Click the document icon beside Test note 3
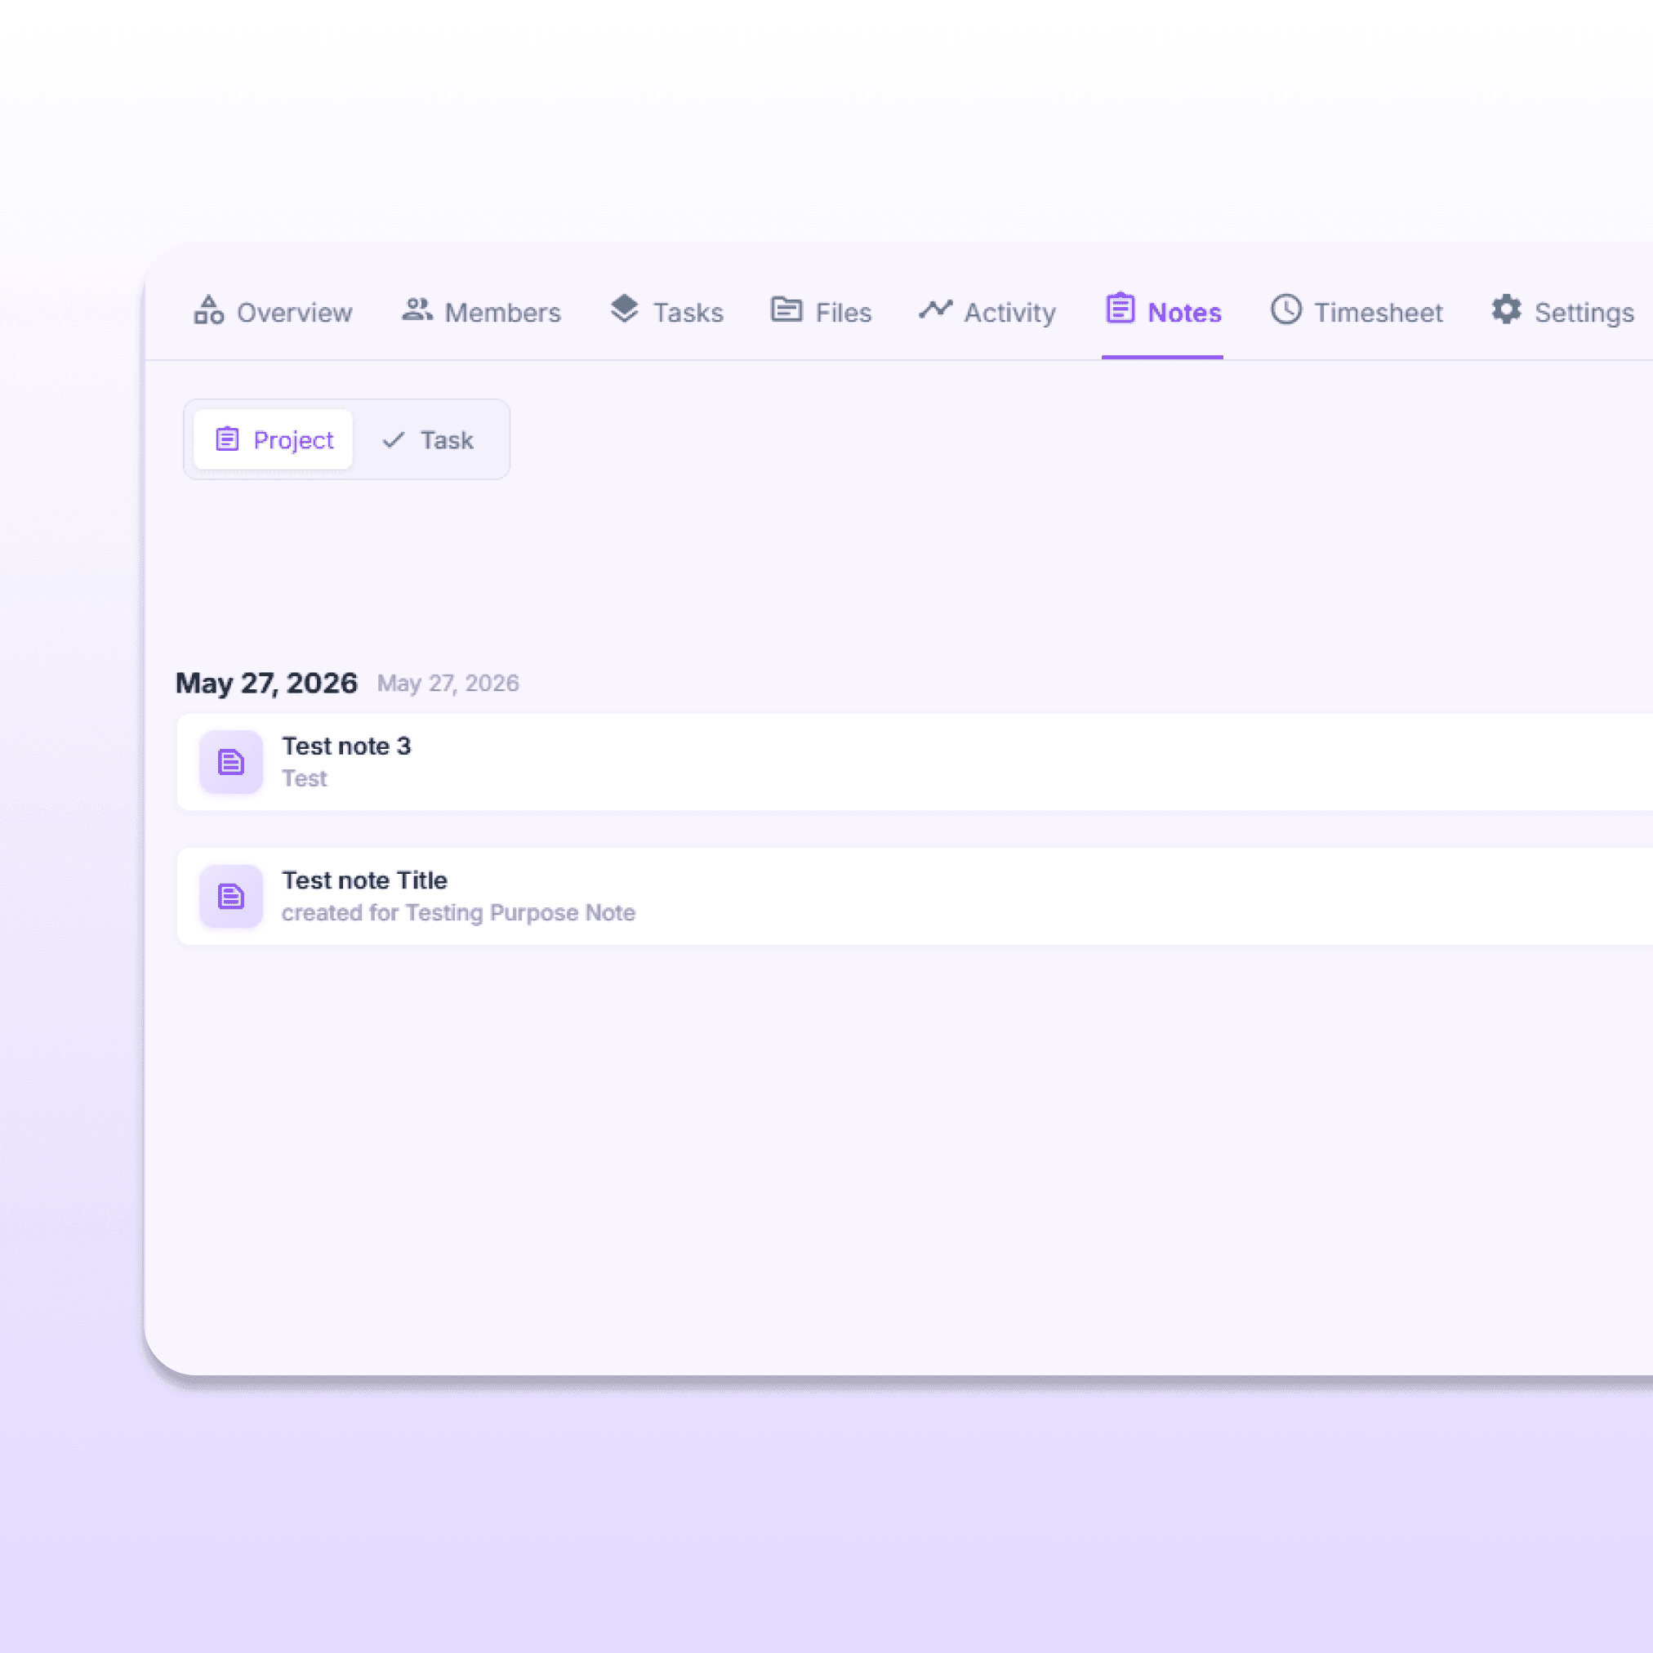The height and width of the screenshot is (1653, 1653). pyautogui.click(x=231, y=761)
